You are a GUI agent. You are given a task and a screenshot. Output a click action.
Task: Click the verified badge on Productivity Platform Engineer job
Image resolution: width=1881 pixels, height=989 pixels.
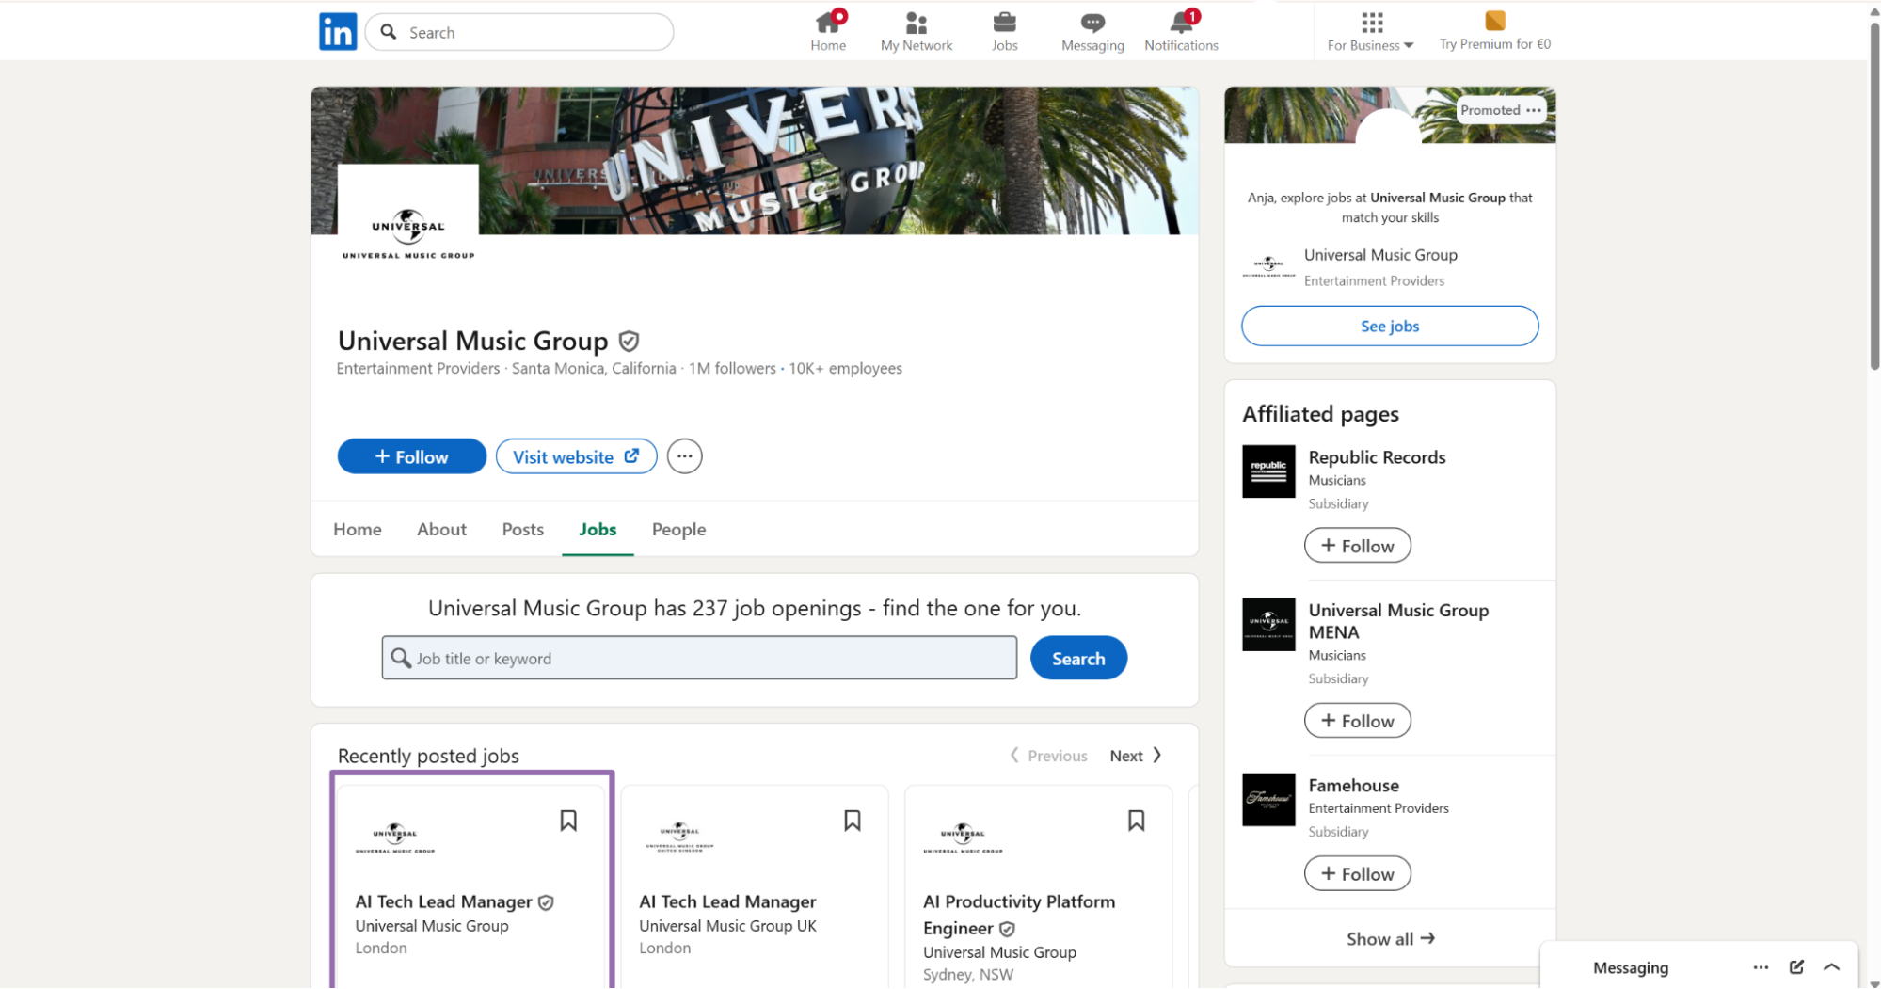tap(1007, 929)
